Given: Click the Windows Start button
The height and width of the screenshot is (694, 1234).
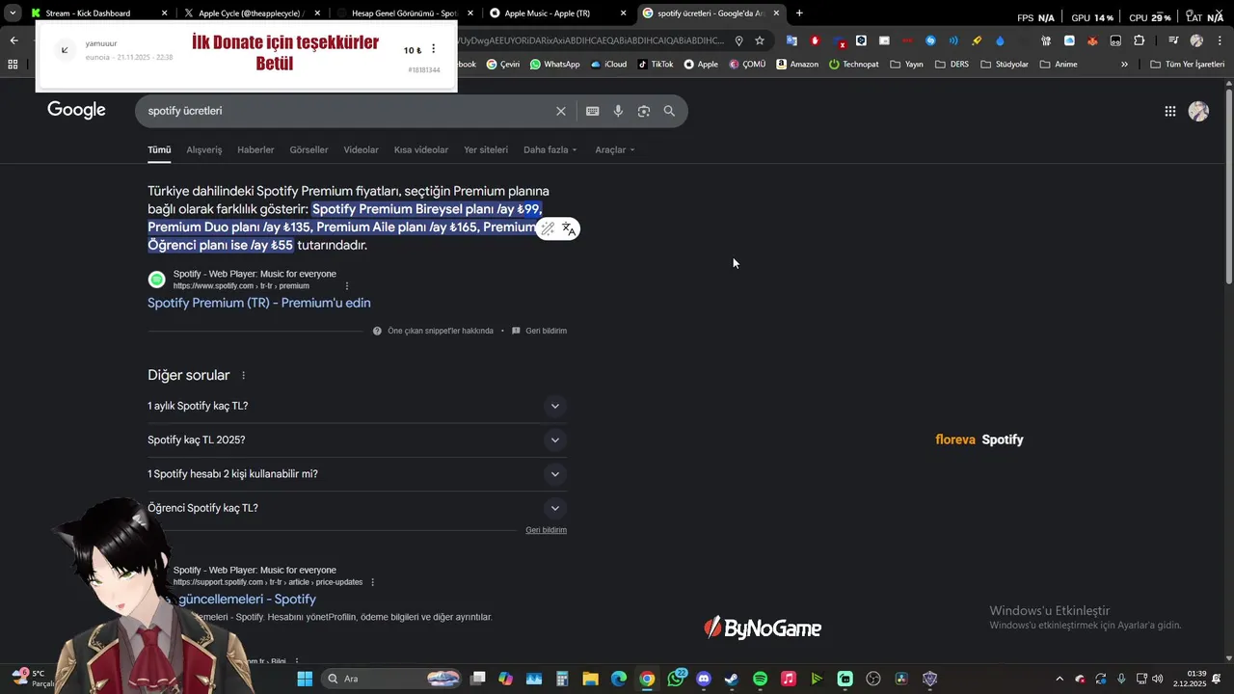Looking at the screenshot, I should coord(305,679).
